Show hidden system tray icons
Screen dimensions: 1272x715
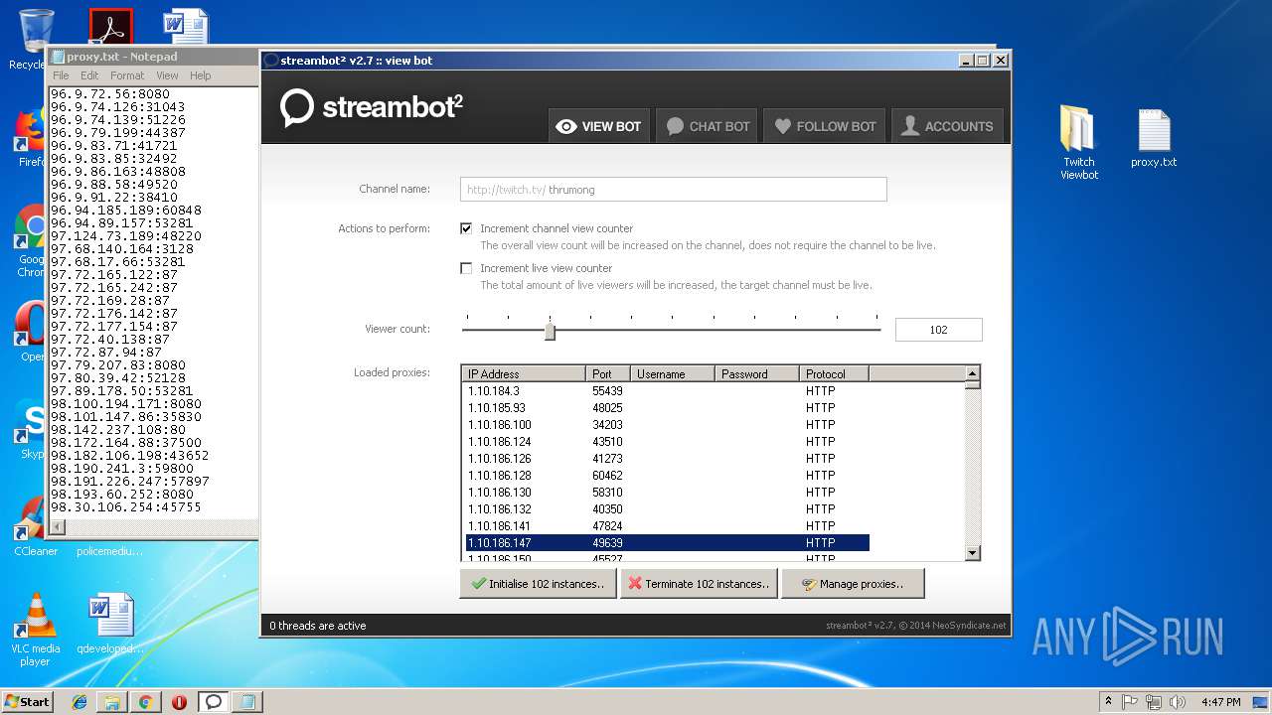point(1108,702)
